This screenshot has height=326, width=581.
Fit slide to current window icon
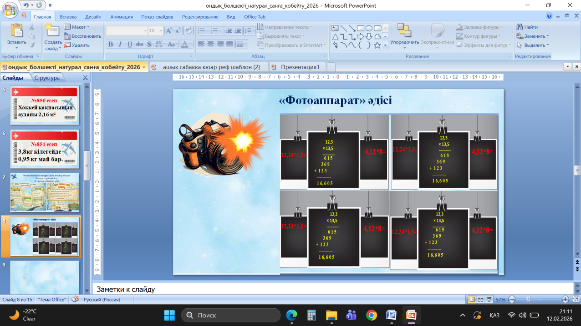tap(575, 299)
